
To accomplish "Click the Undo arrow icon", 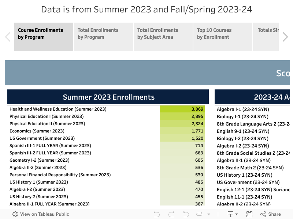I will [x=157, y=214].
